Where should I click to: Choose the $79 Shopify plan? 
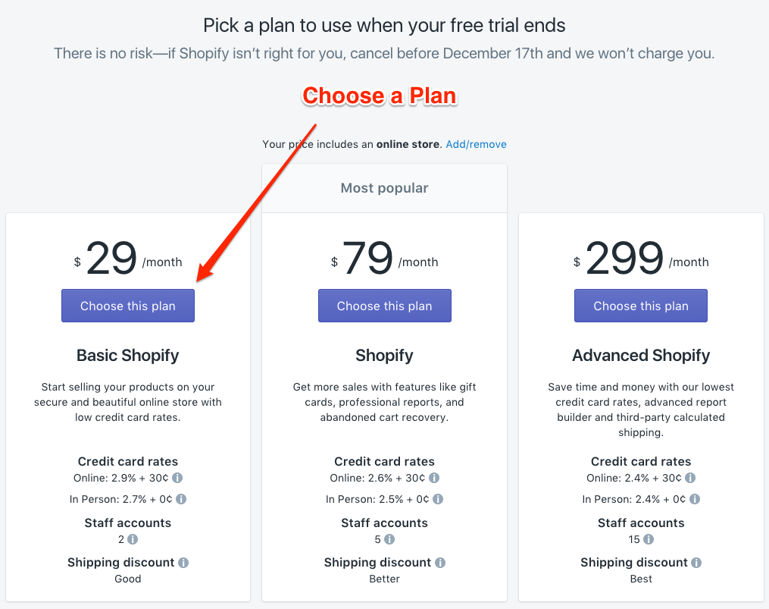(x=384, y=306)
